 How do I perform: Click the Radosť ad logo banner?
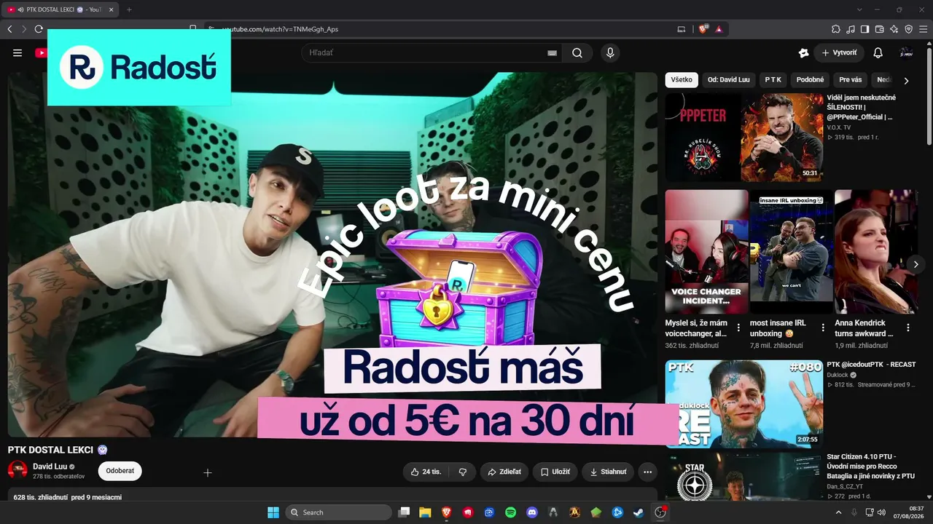[x=139, y=68]
